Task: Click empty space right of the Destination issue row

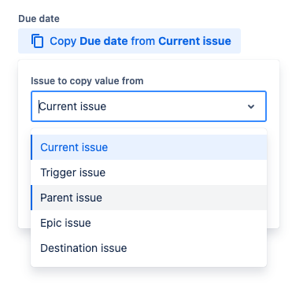Action: 197,248
